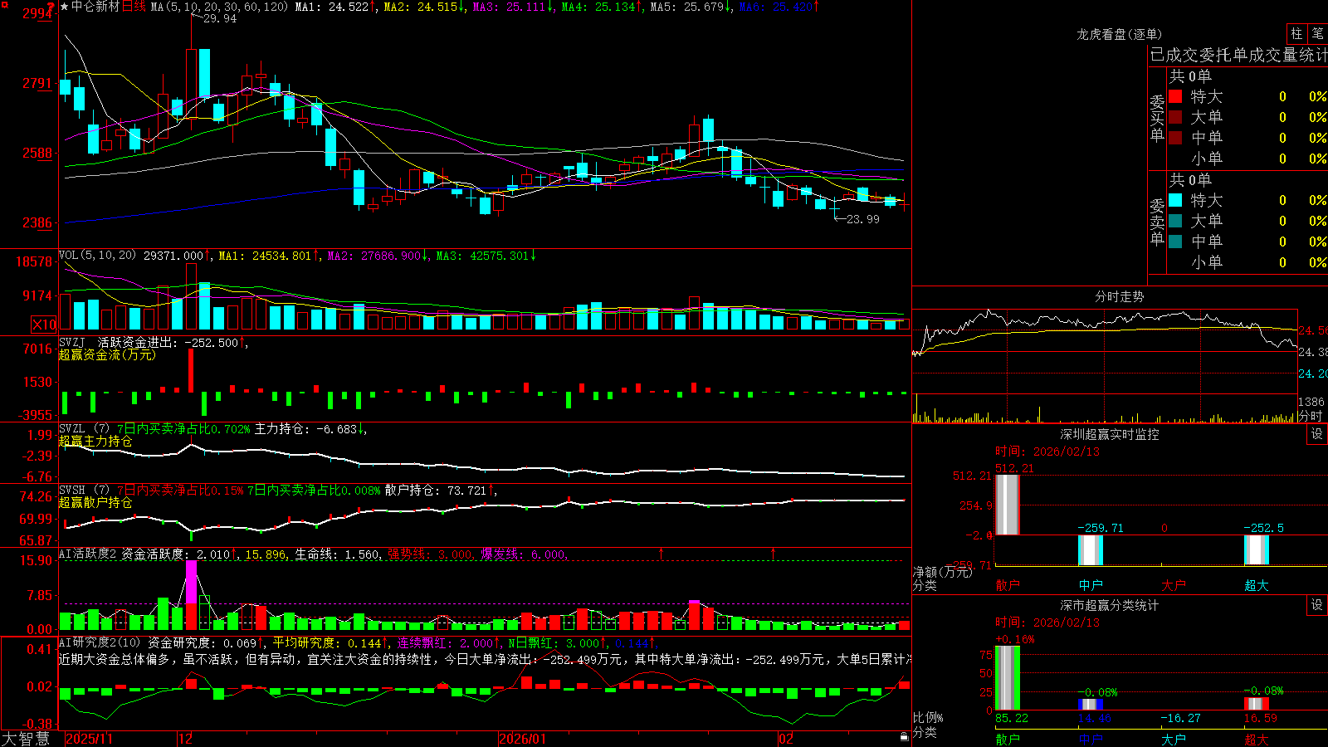The width and height of the screenshot is (1328, 747).
Task: Click the X10 volume scale marker
Action: coord(44,325)
